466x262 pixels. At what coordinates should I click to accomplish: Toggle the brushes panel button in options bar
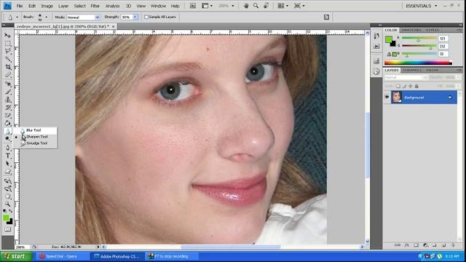[x=326, y=17]
